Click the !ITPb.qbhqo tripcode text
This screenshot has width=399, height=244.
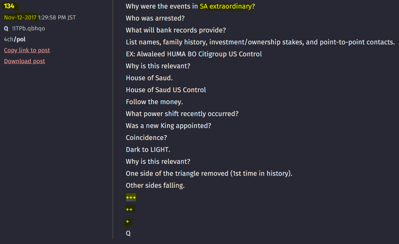tap(28, 28)
